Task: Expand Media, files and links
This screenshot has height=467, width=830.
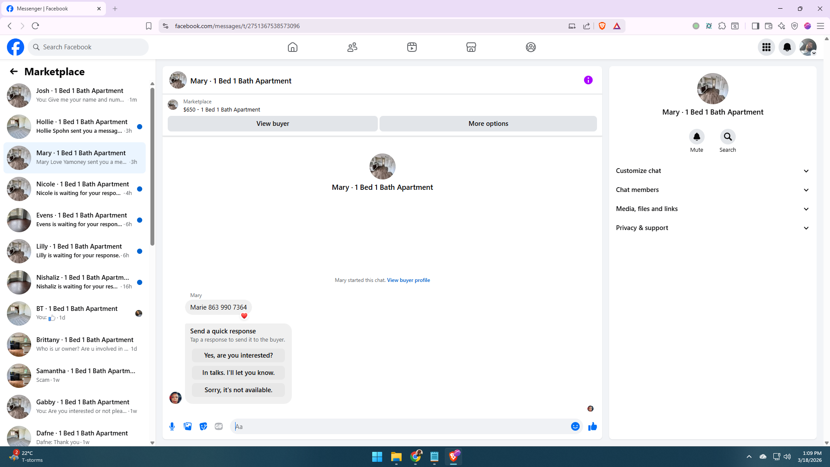Action: (x=712, y=209)
